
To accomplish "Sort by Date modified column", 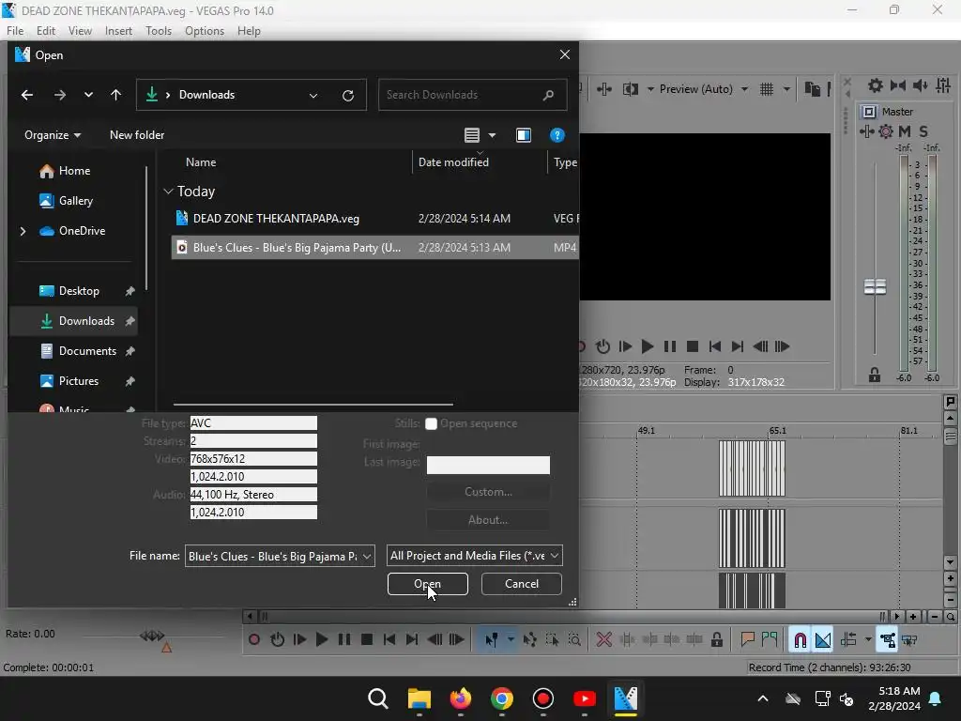I will (479, 162).
